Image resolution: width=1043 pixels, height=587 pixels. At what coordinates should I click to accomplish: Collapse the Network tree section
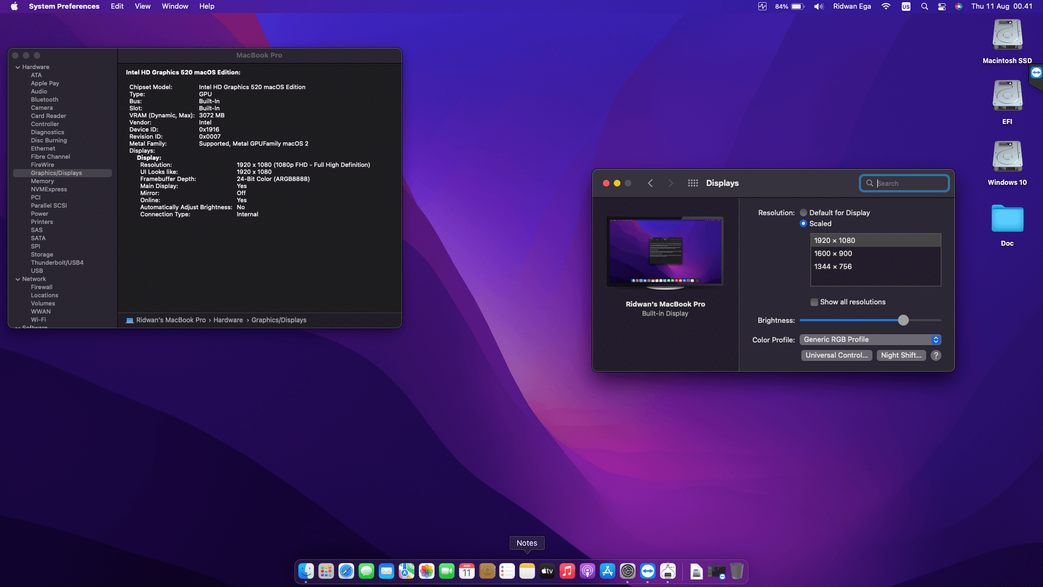[x=18, y=279]
